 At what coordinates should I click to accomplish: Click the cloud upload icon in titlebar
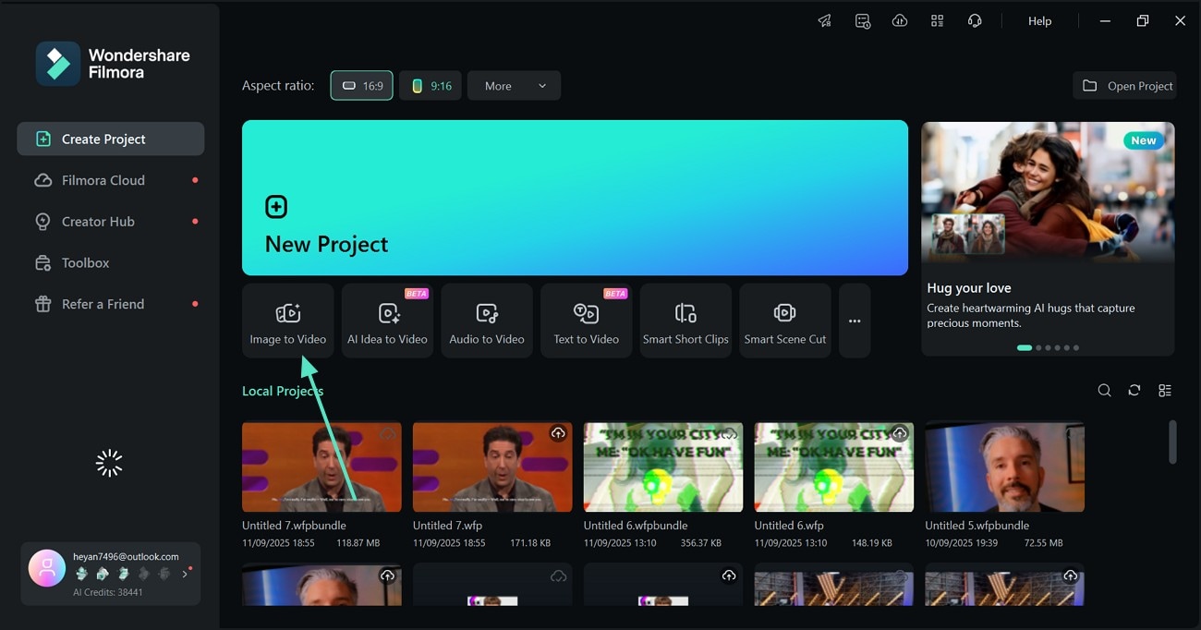click(x=900, y=20)
